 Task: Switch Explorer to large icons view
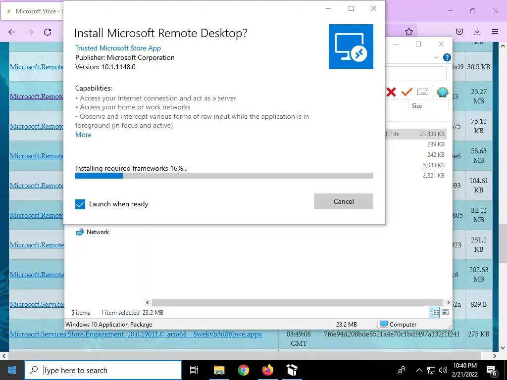tap(445, 312)
